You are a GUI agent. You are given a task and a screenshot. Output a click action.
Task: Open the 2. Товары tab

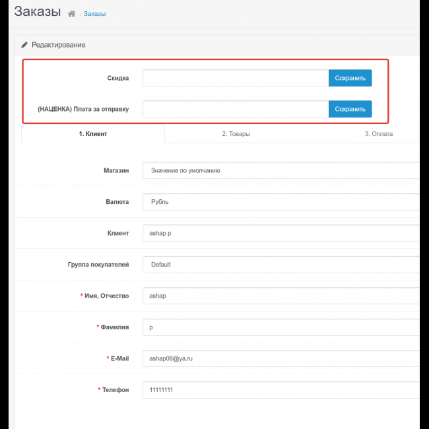click(236, 134)
